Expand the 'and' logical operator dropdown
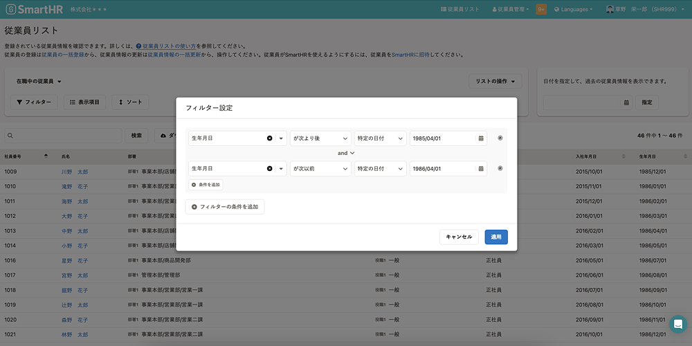Image resolution: width=692 pixels, height=346 pixels. click(x=346, y=153)
